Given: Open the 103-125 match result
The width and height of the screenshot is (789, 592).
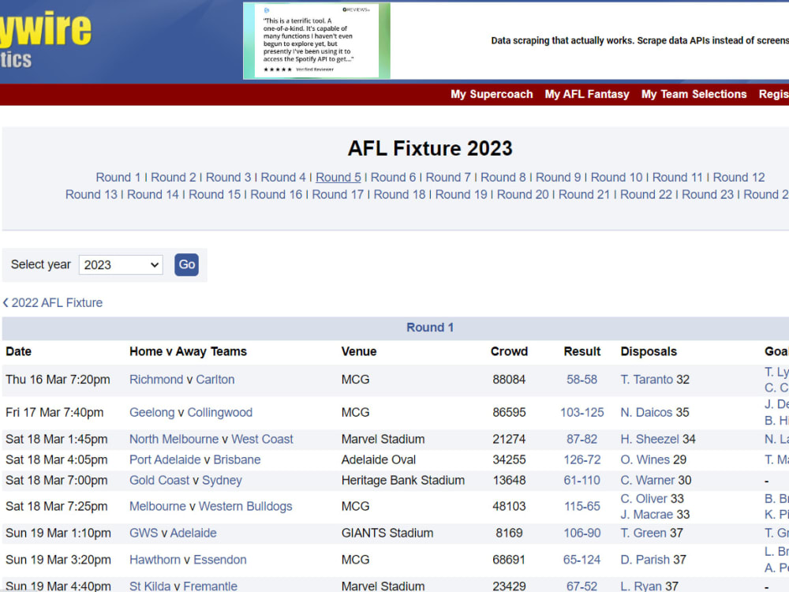Looking at the screenshot, I should pyautogui.click(x=581, y=412).
